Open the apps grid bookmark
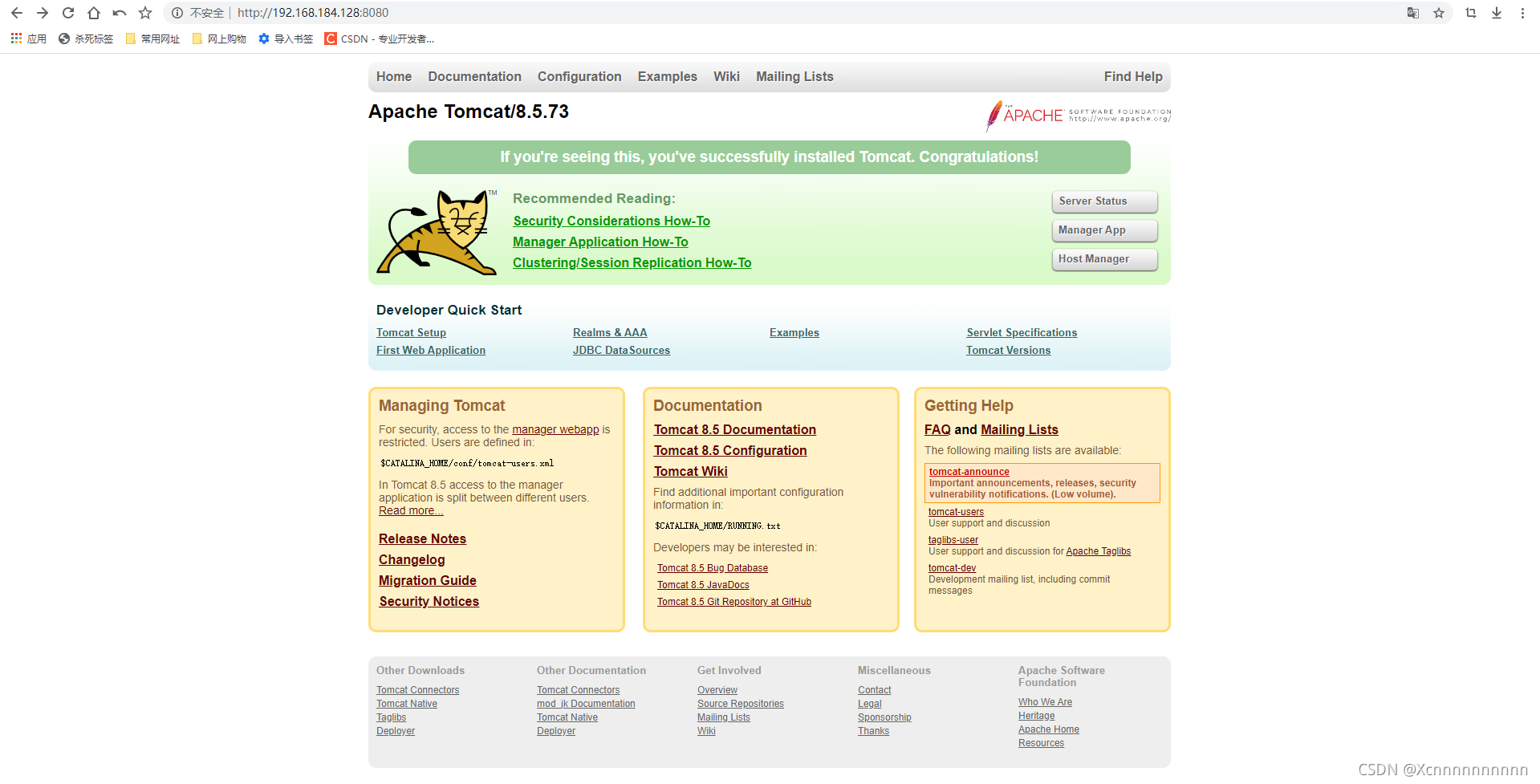Viewport: 1540px width, 784px height. [28, 39]
